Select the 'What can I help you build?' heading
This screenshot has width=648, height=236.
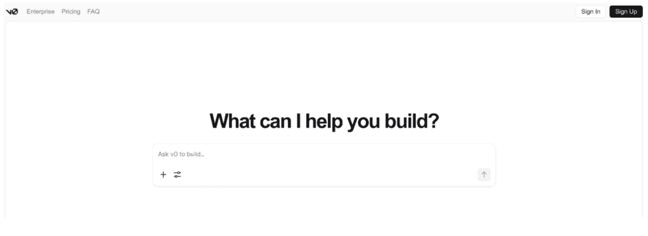coord(324,121)
